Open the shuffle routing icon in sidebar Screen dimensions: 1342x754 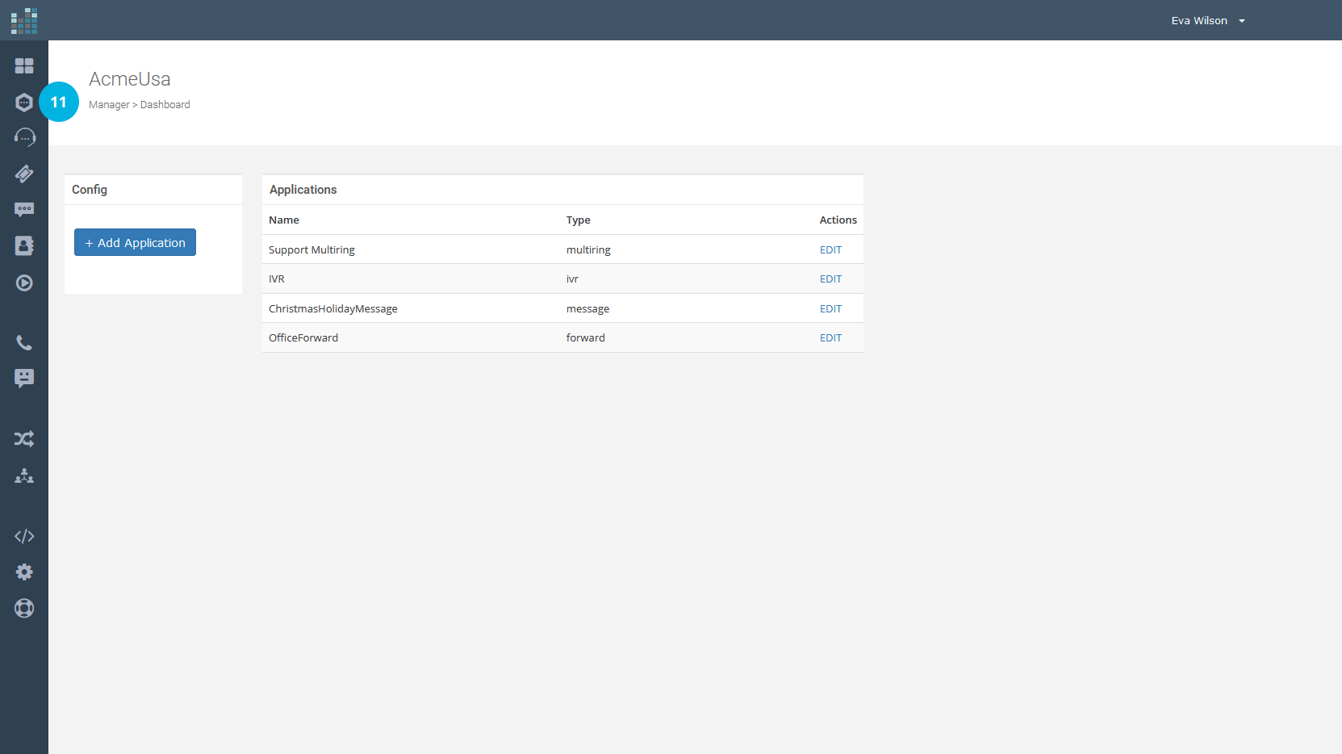24,439
